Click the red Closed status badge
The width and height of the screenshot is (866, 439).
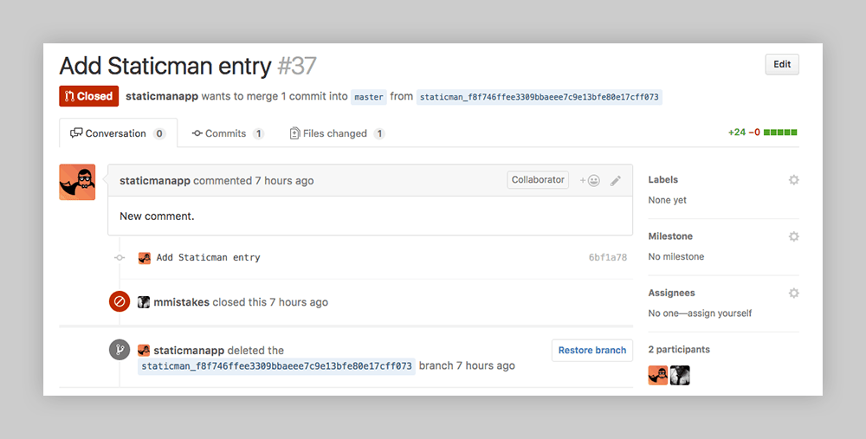coord(89,96)
